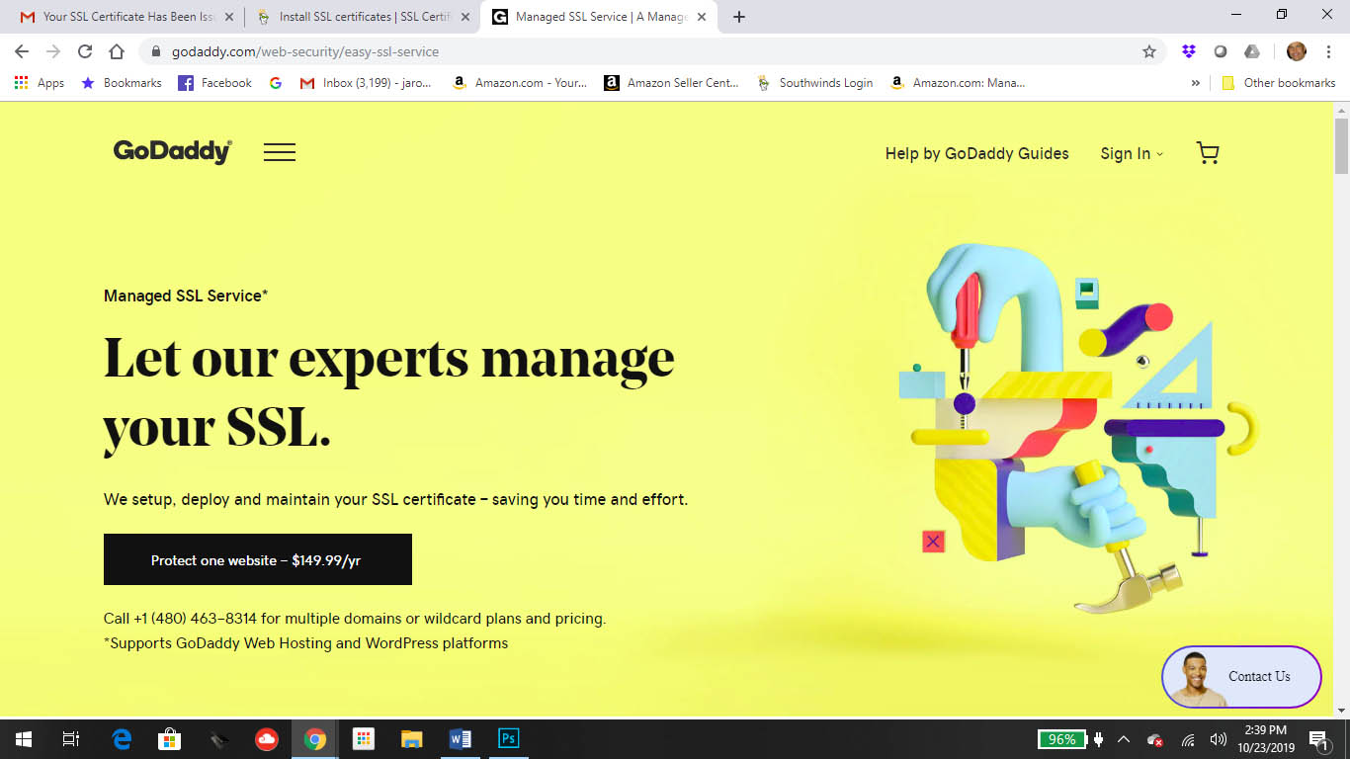
Task: Show hidden system tray icons
Action: coord(1124,739)
